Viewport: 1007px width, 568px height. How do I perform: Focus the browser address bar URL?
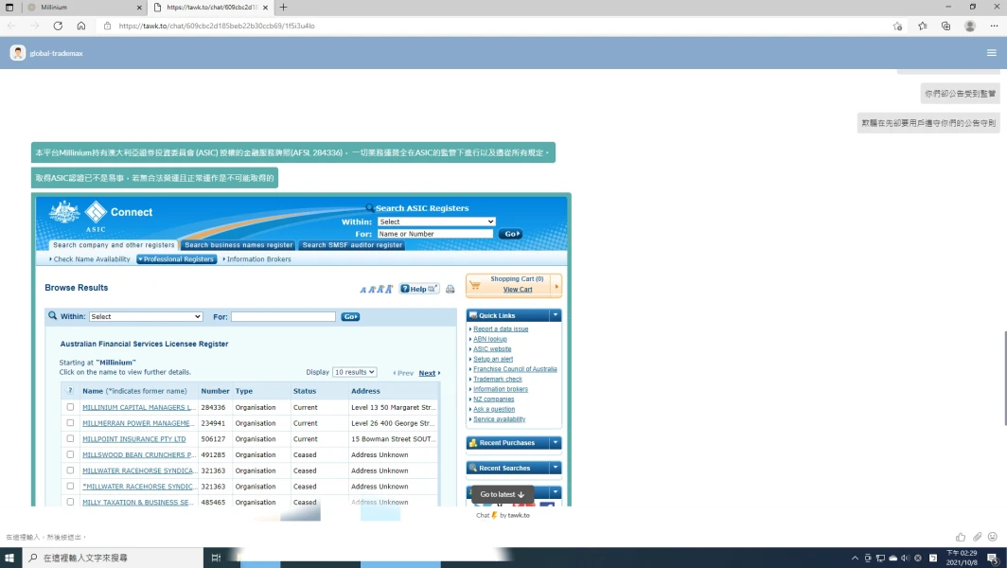[x=217, y=26]
